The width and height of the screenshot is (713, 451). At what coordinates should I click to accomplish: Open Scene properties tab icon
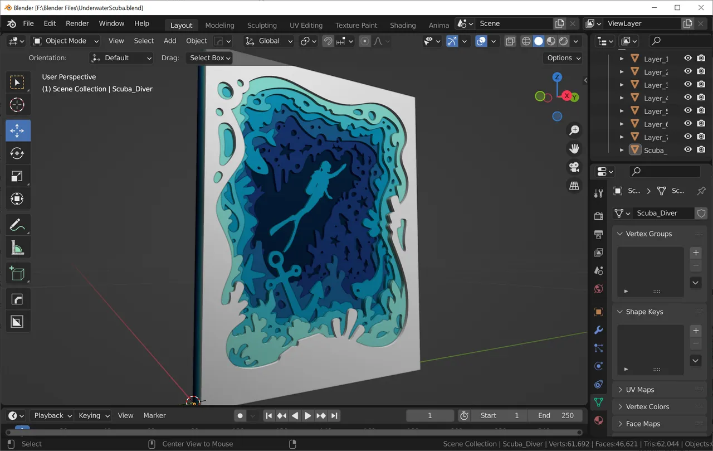pos(599,270)
